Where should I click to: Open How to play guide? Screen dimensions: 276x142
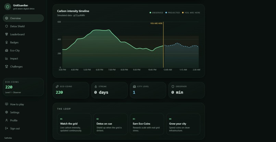(23, 104)
